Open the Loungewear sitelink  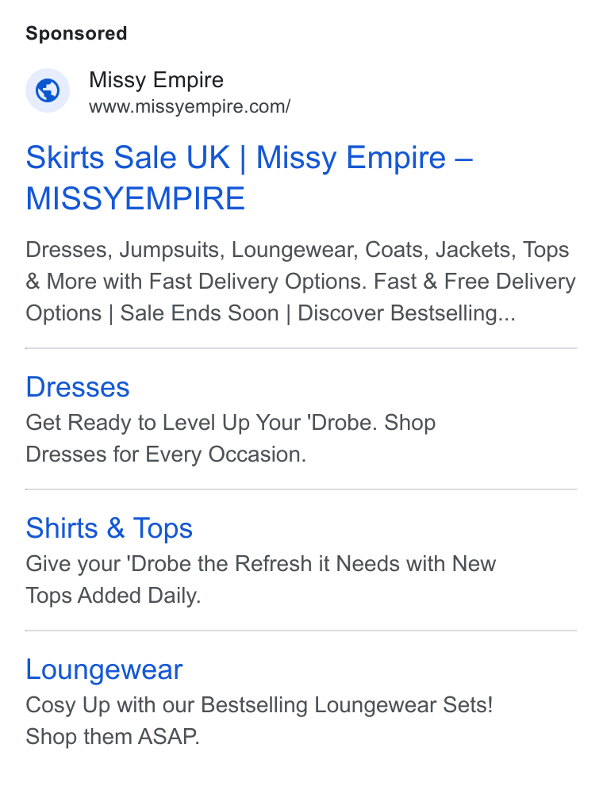[x=104, y=669]
